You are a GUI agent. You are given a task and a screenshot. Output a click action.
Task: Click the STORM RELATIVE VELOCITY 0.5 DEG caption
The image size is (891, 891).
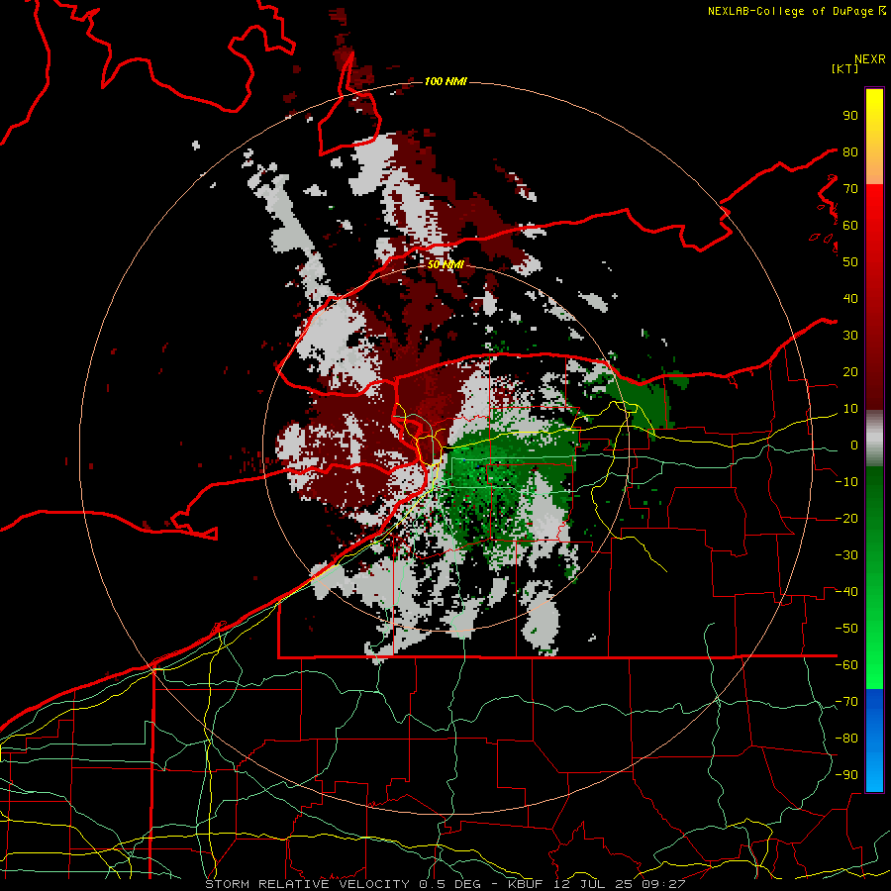pos(343,884)
